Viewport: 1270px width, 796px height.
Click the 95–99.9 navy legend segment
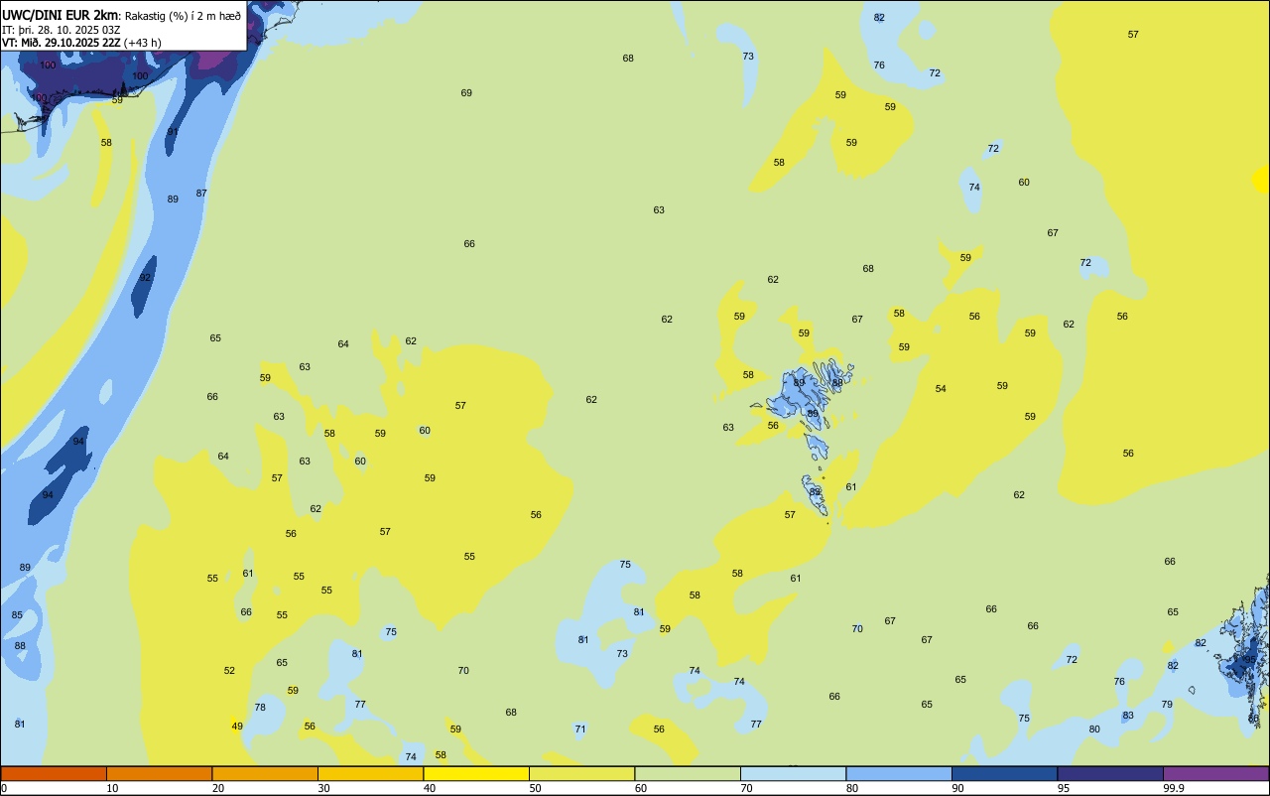1110,773
